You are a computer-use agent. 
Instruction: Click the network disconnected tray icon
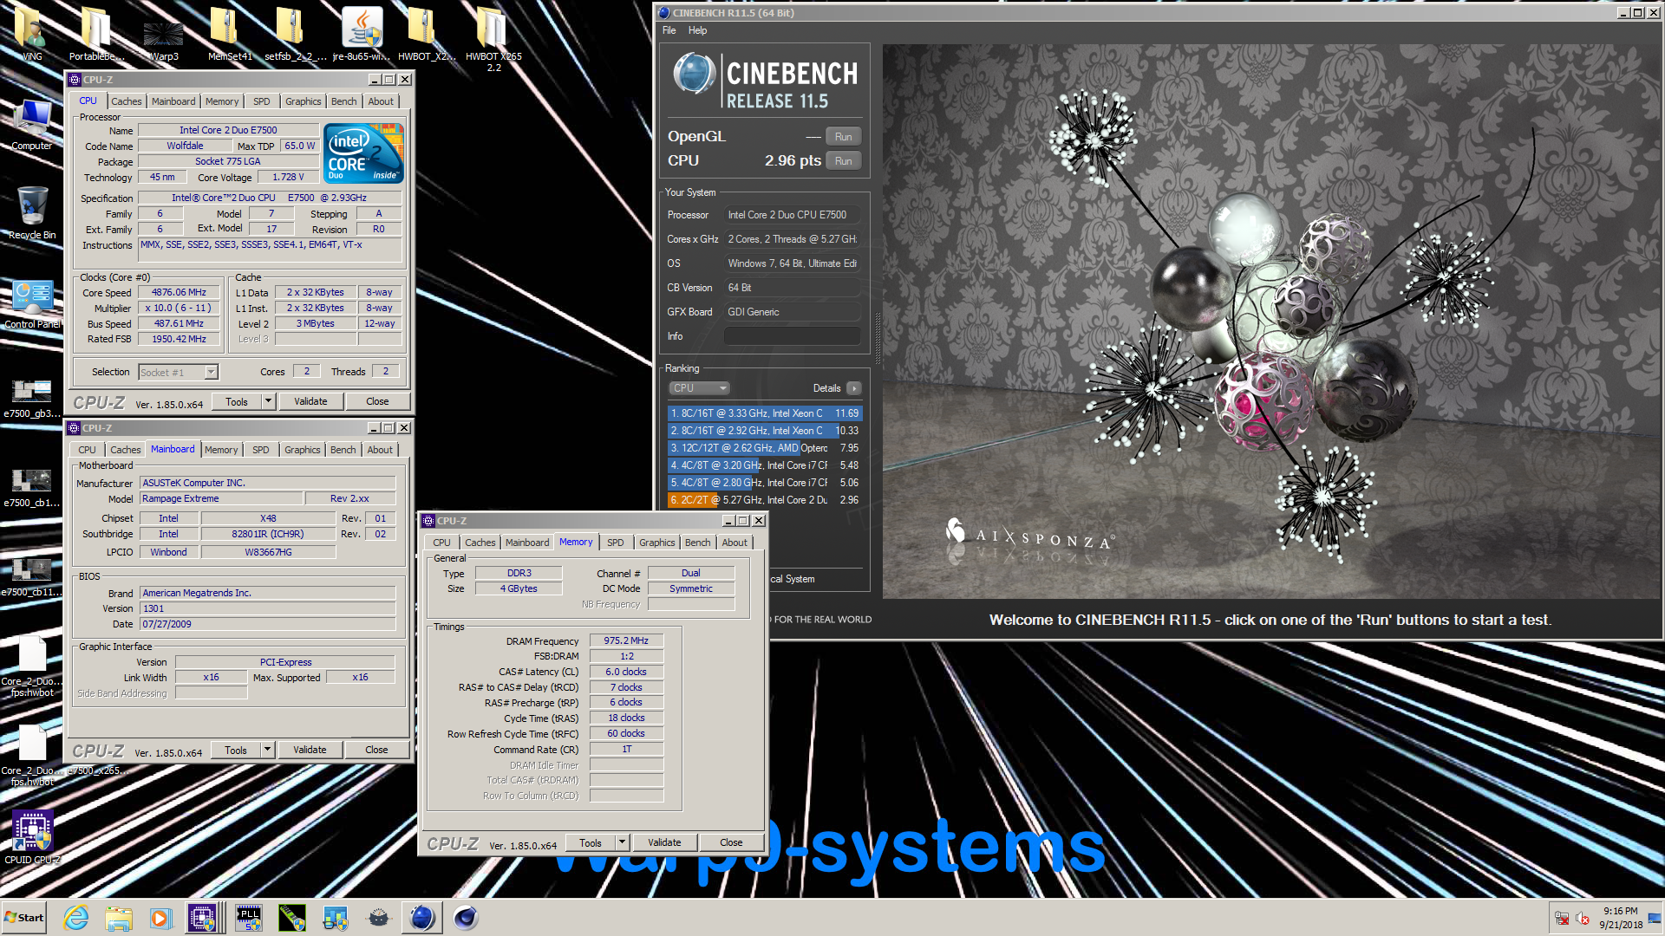pos(1562,919)
